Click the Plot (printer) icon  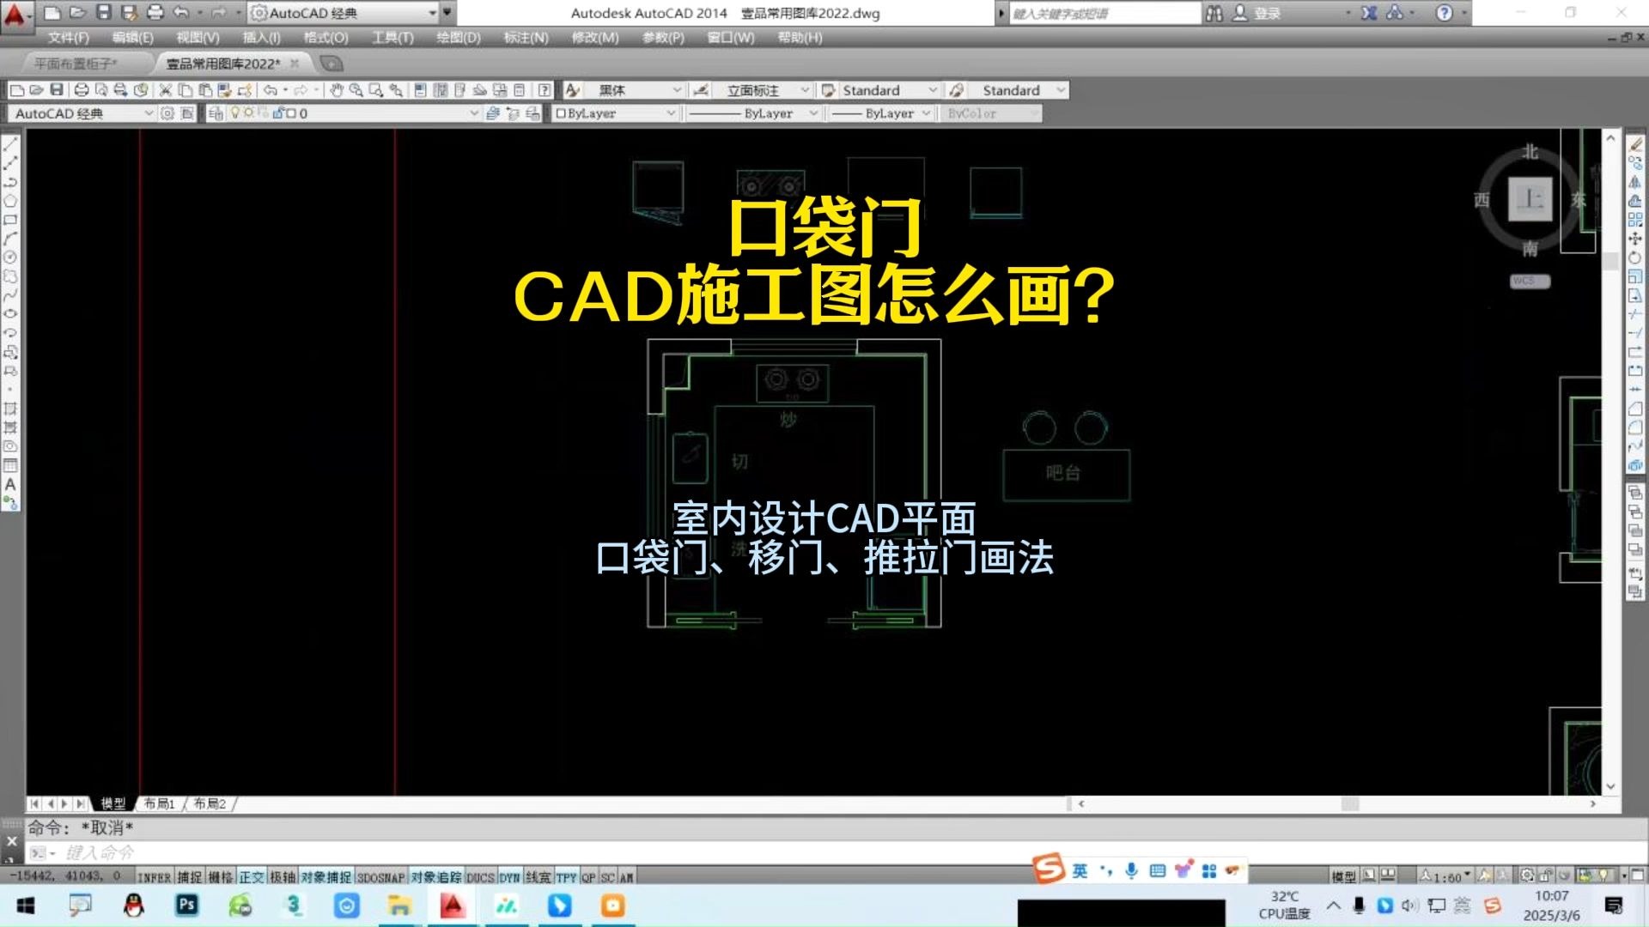point(82,89)
